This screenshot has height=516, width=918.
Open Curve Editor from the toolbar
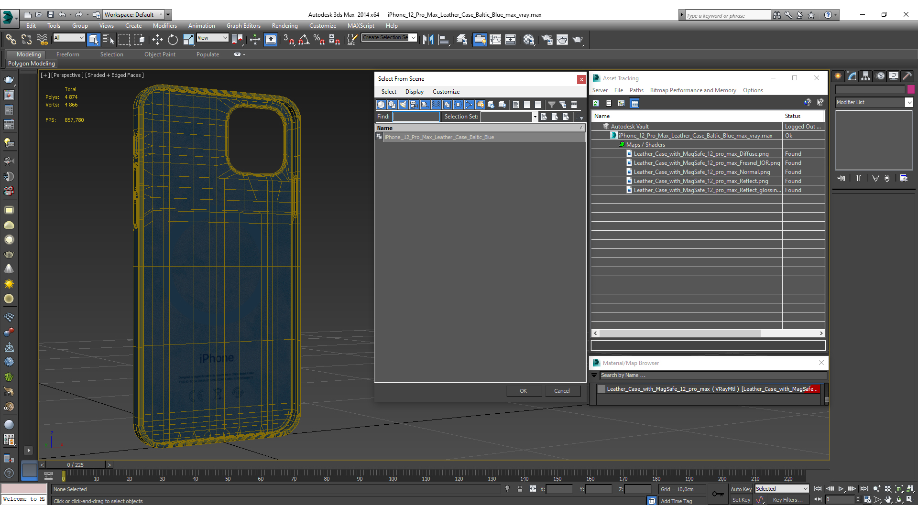(495, 40)
